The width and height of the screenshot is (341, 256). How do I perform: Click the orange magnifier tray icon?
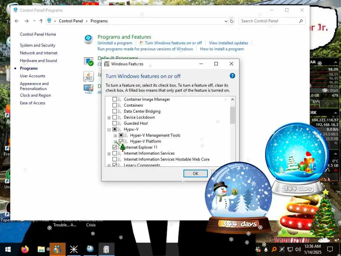[x=274, y=249]
